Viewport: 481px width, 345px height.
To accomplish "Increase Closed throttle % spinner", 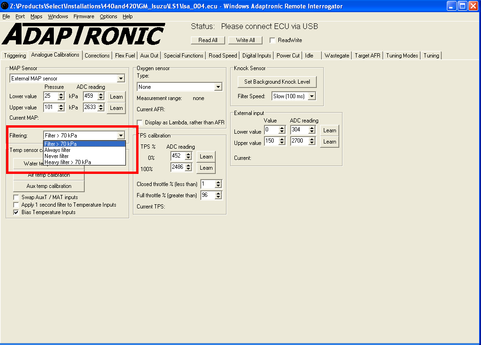I will point(218,182).
